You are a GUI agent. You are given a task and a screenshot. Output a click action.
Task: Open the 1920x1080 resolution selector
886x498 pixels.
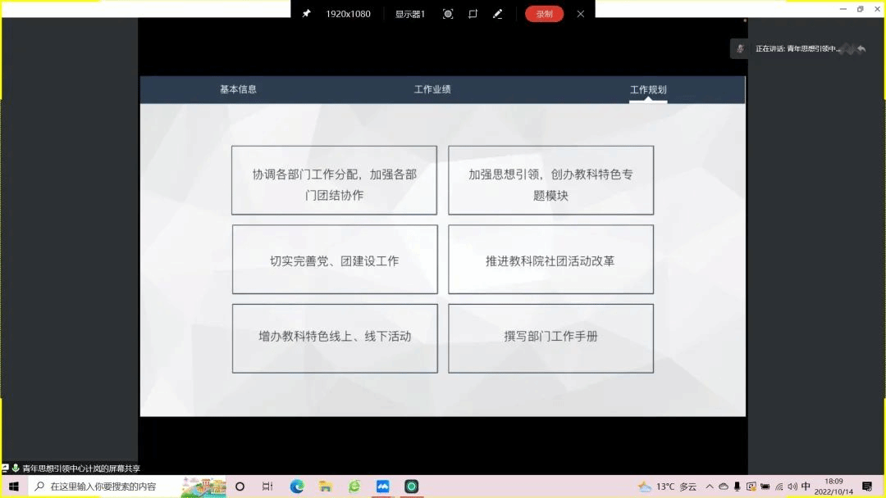(348, 14)
